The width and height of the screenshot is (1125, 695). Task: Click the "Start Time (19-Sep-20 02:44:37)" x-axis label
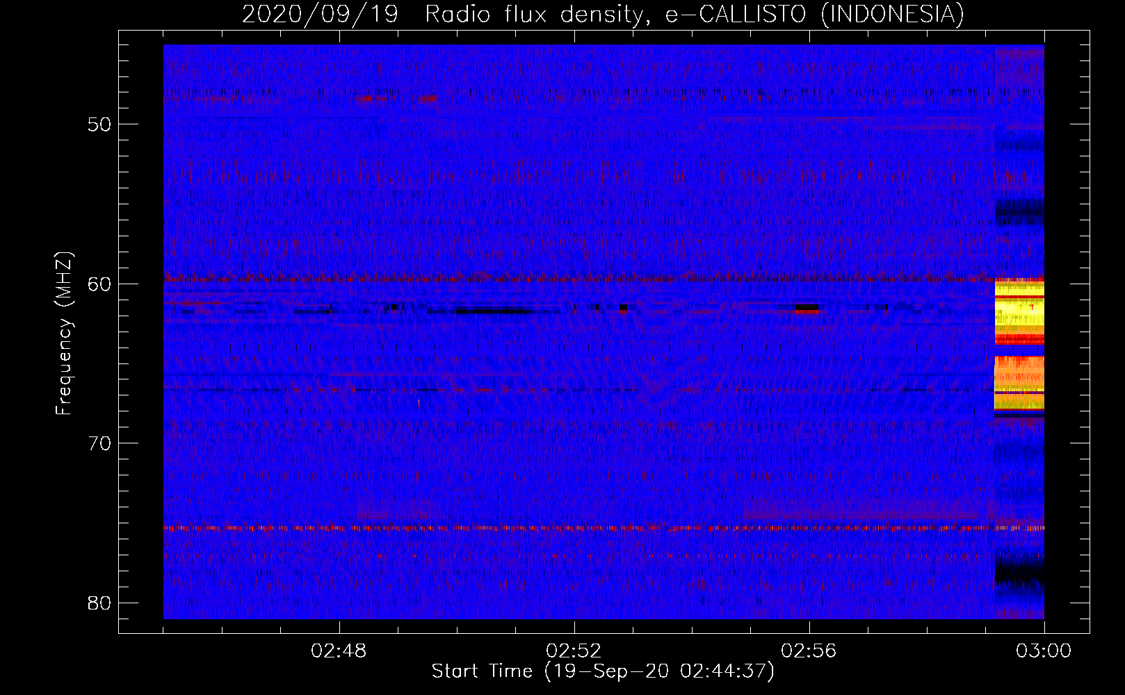[x=603, y=671]
